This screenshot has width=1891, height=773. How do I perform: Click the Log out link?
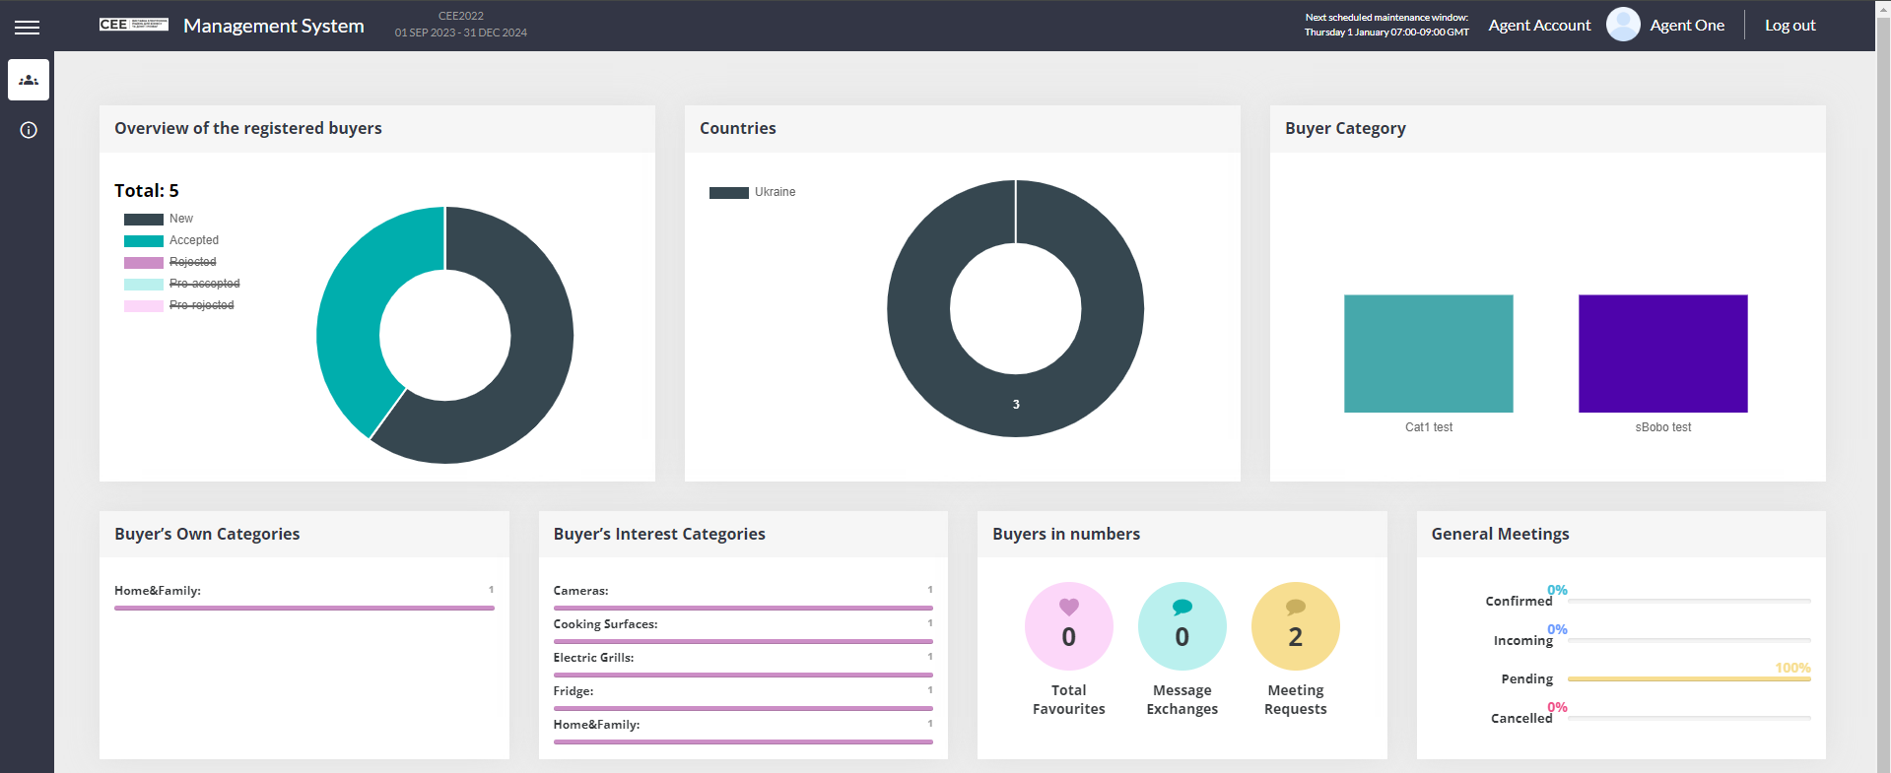(1790, 26)
